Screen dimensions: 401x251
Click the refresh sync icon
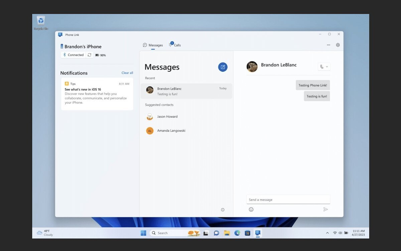pyautogui.click(x=90, y=55)
